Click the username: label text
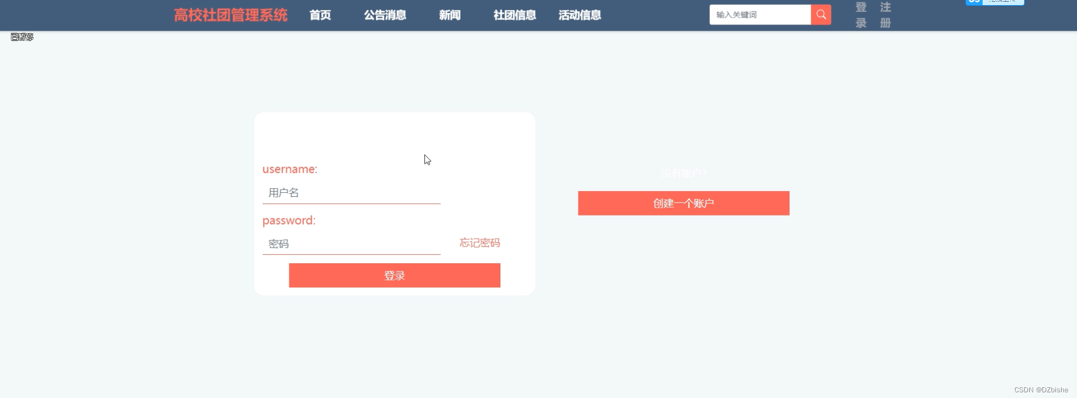The width and height of the screenshot is (1077, 398). (290, 169)
